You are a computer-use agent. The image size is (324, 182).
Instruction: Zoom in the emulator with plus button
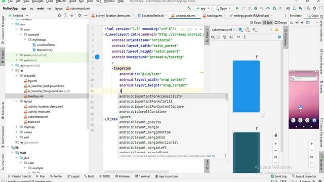click(x=312, y=144)
